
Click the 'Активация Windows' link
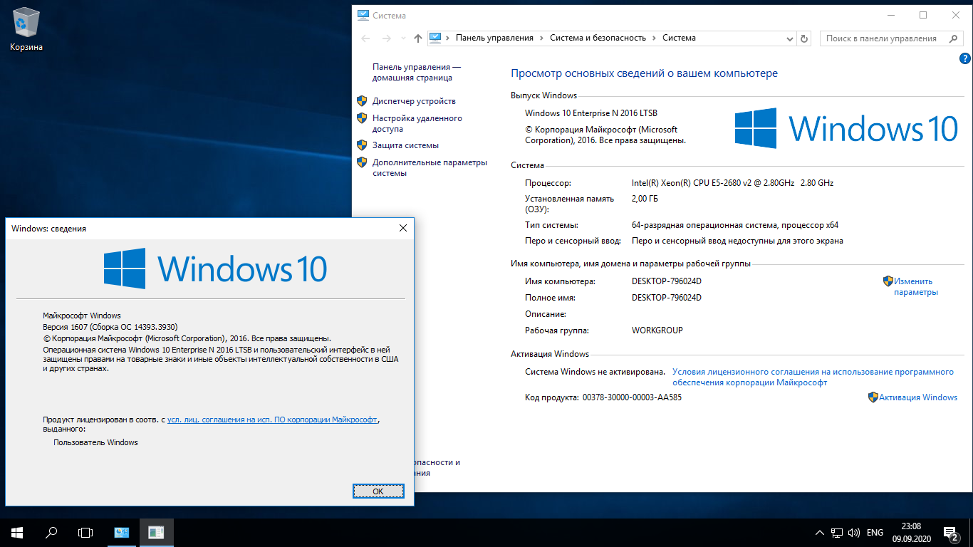click(917, 397)
